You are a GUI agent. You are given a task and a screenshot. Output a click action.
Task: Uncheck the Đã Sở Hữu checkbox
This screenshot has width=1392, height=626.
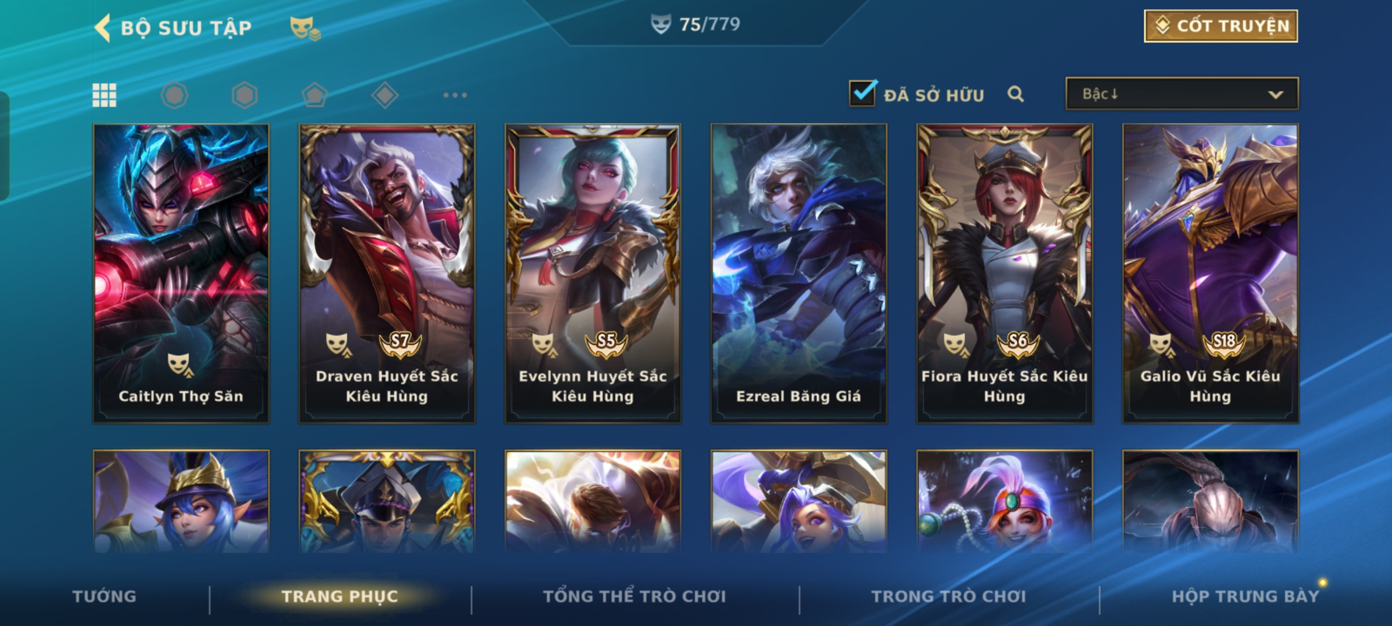[x=862, y=93]
